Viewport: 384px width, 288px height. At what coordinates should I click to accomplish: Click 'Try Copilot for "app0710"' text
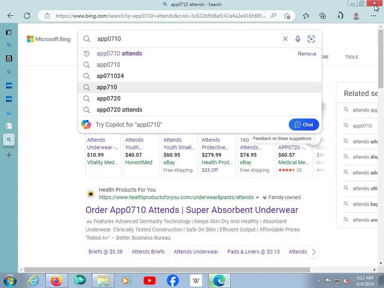(129, 124)
